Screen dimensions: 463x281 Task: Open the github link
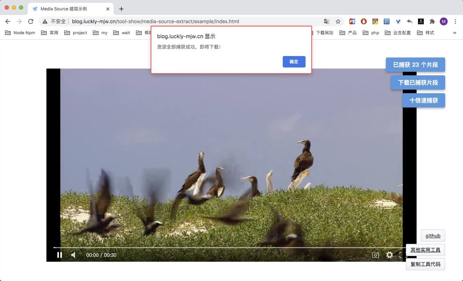pos(433,236)
